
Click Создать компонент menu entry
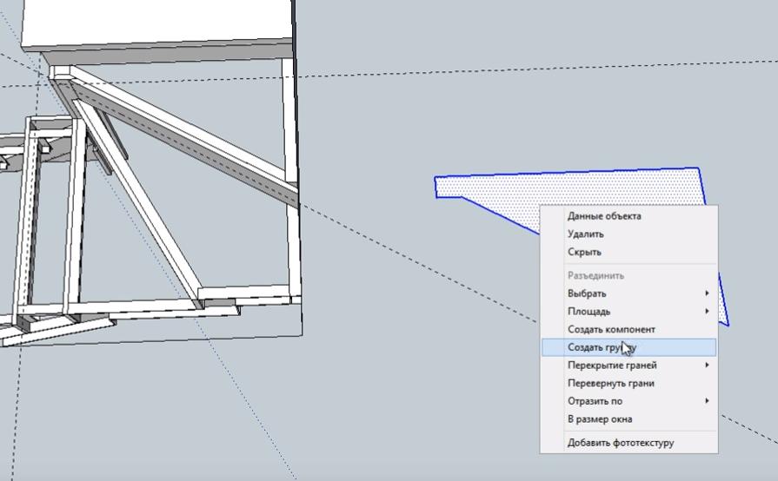(x=611, y=330)
